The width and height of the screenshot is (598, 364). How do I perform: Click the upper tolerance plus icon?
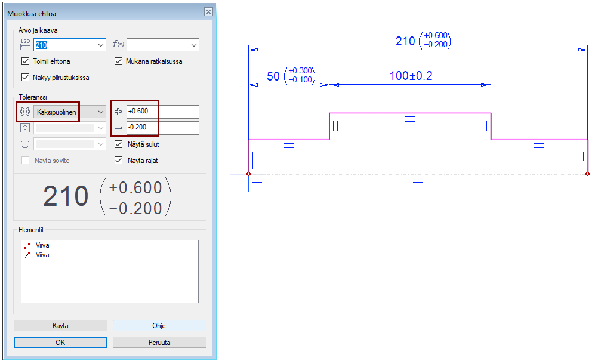(118, 112)
